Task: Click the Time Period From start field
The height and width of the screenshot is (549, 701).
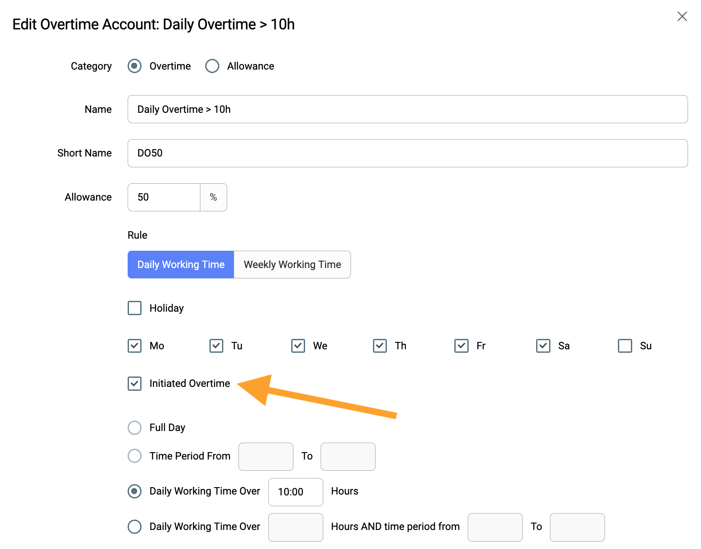Action: [266, 456]
